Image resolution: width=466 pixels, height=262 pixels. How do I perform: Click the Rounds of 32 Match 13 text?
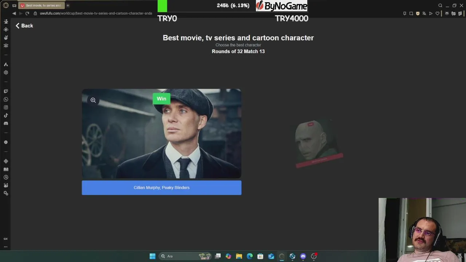(238, 52)
